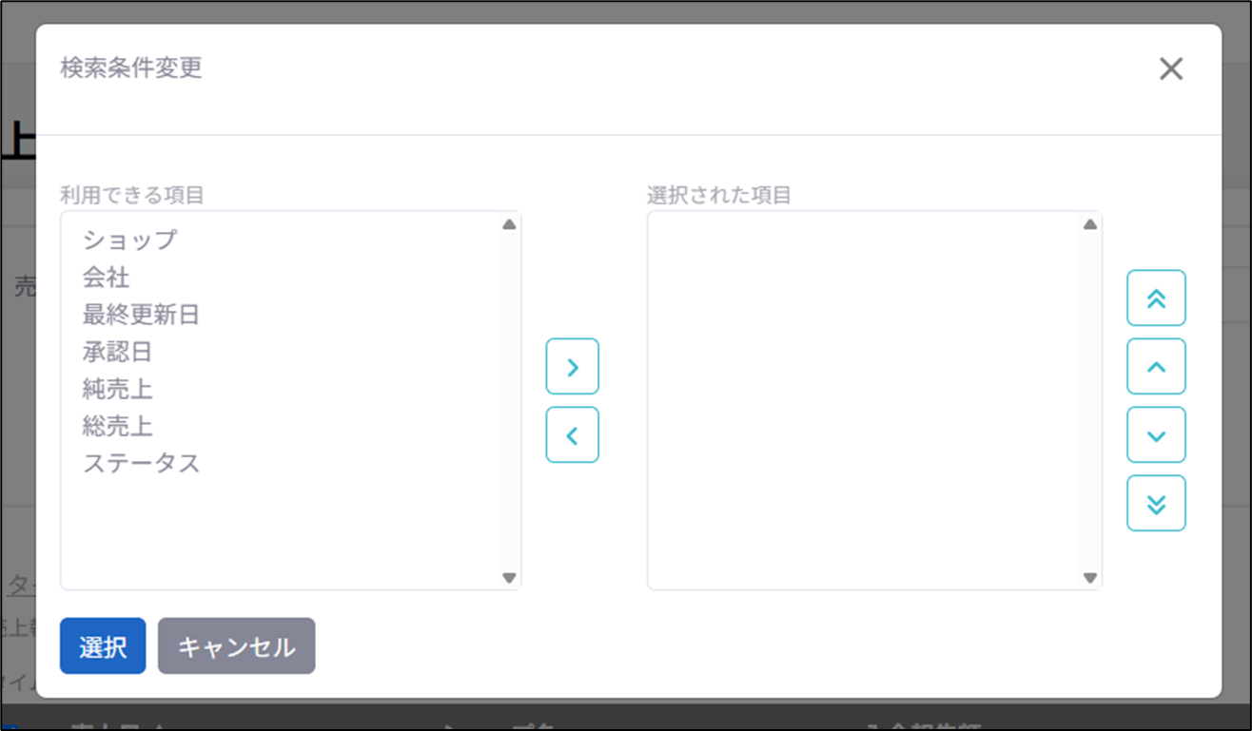Viewport: 1252px width, 731px height.
Task: Move selected item up one position
Action: click(x=1156, y=367)
